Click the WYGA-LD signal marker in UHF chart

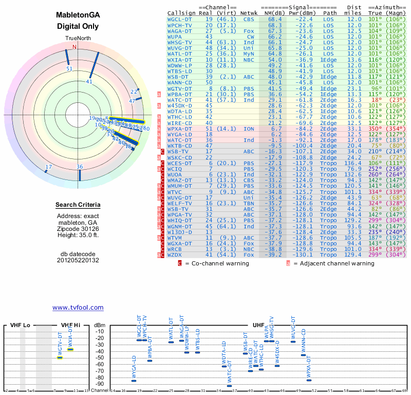point(134,381)
